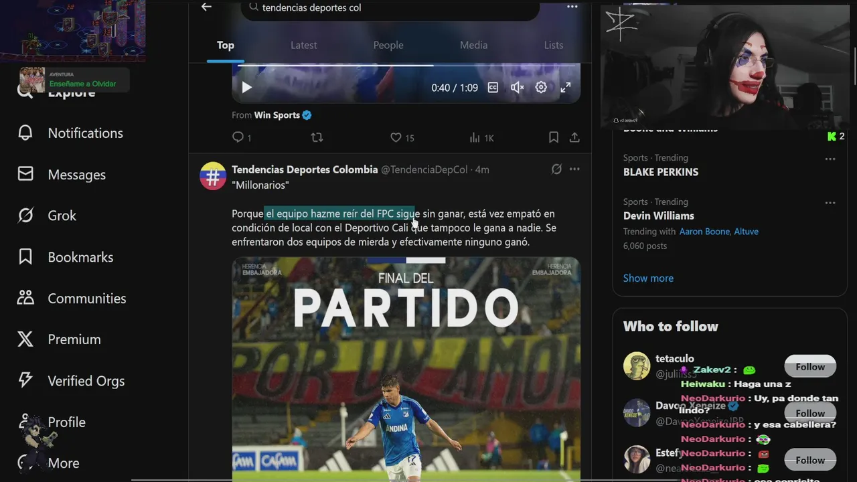This screenshot has width=857, height=482.
Task: Open Bookmarks in the sidebar
Action: coord(66,257)
